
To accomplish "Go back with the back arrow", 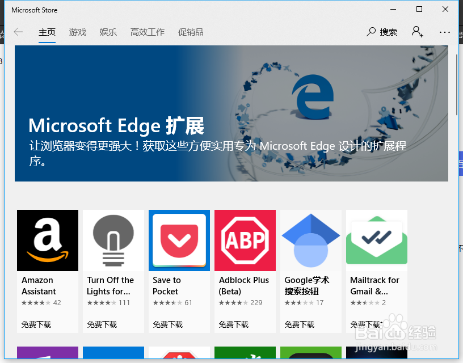I will tap(18, 32).
